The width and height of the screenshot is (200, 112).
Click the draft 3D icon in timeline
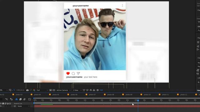pos(11,99)
